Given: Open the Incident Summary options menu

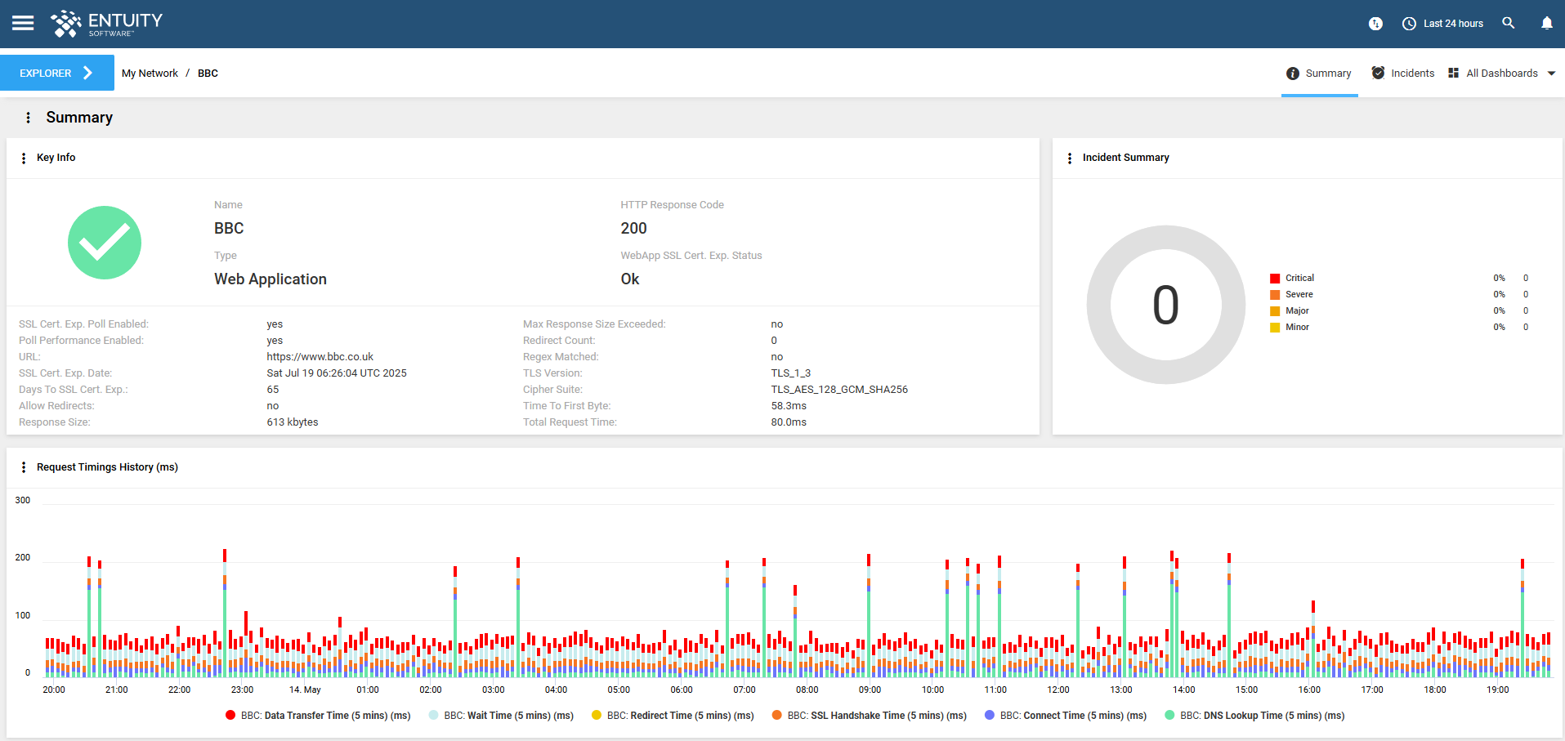Looking at the screenshot, I should [1070, 158].
